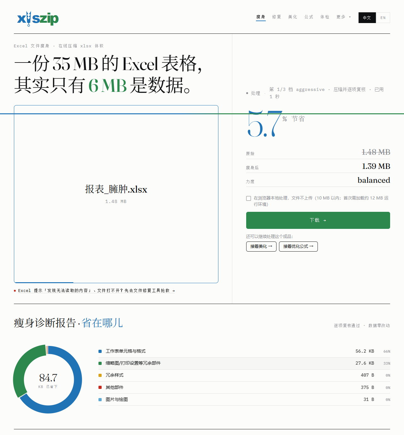Click the 逐项复核通过 status text
This screenshot has width=404, height=435.
[x=347, y=325]
